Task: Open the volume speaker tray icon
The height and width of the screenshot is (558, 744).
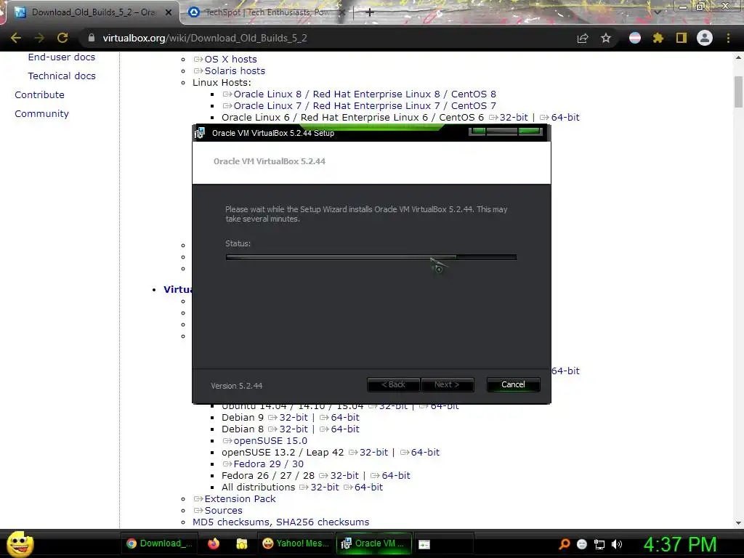Action: click(x=617, y=544)
